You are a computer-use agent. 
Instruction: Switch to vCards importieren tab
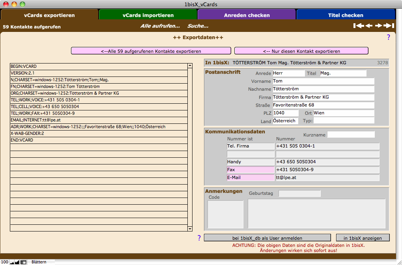click(x=148, y=15)
